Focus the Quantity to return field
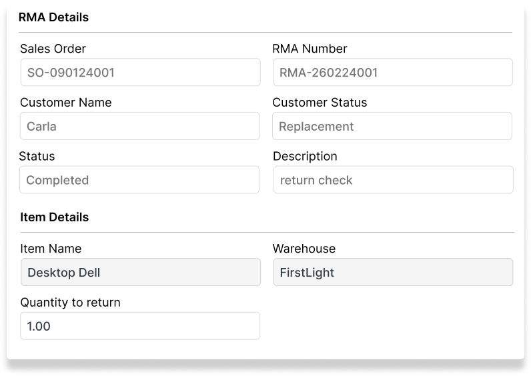This screenshot has width=531, height=376. [140, 326]
